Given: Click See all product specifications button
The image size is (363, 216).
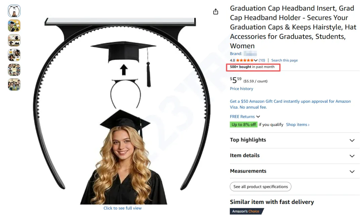Looking at the screenshot, I should tap(260, 187).
